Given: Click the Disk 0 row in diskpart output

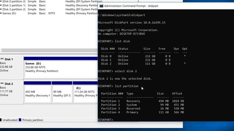Looking at the screenshot, I should (x=143, y=56).
